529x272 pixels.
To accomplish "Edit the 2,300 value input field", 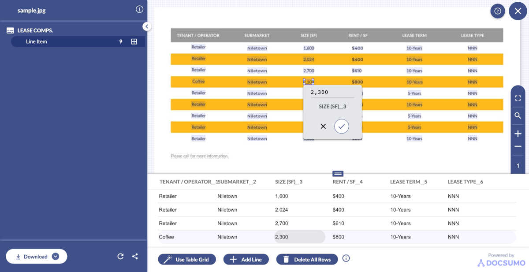I will (x=332, y=92).
